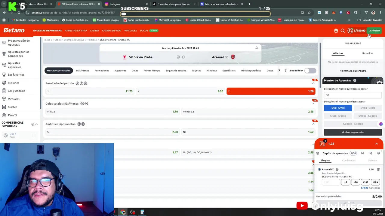This screenshot has height=216, width=385.
Task: Select the S/600 - S/3000 winnings range
Action: point(338,116)
